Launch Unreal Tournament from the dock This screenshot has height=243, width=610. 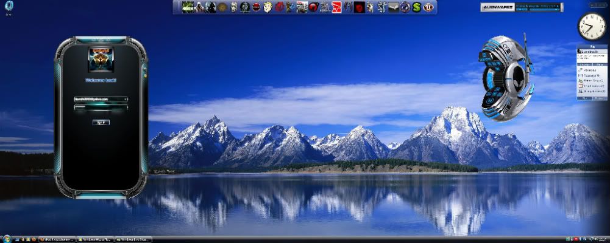pyautogui.click(x=428, y=7)
